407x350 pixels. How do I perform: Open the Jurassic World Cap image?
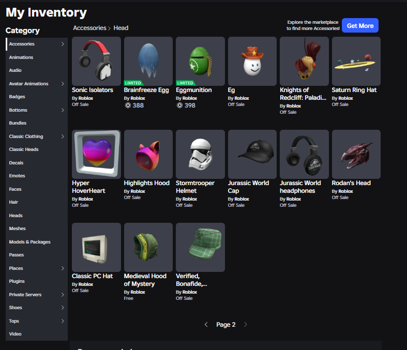coord(252,154)
